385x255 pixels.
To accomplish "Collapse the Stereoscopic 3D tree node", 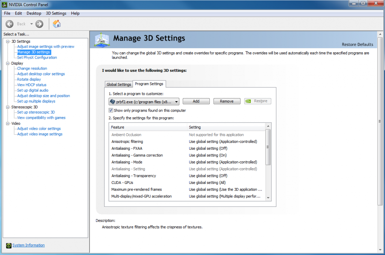I will [x=8, y=107].
